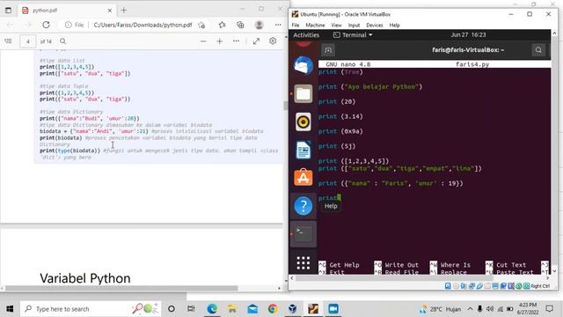The width and height of the screenshot is (563, 317).
Task: Open the tab actions menu in Edge
Action: click(8, 11)
